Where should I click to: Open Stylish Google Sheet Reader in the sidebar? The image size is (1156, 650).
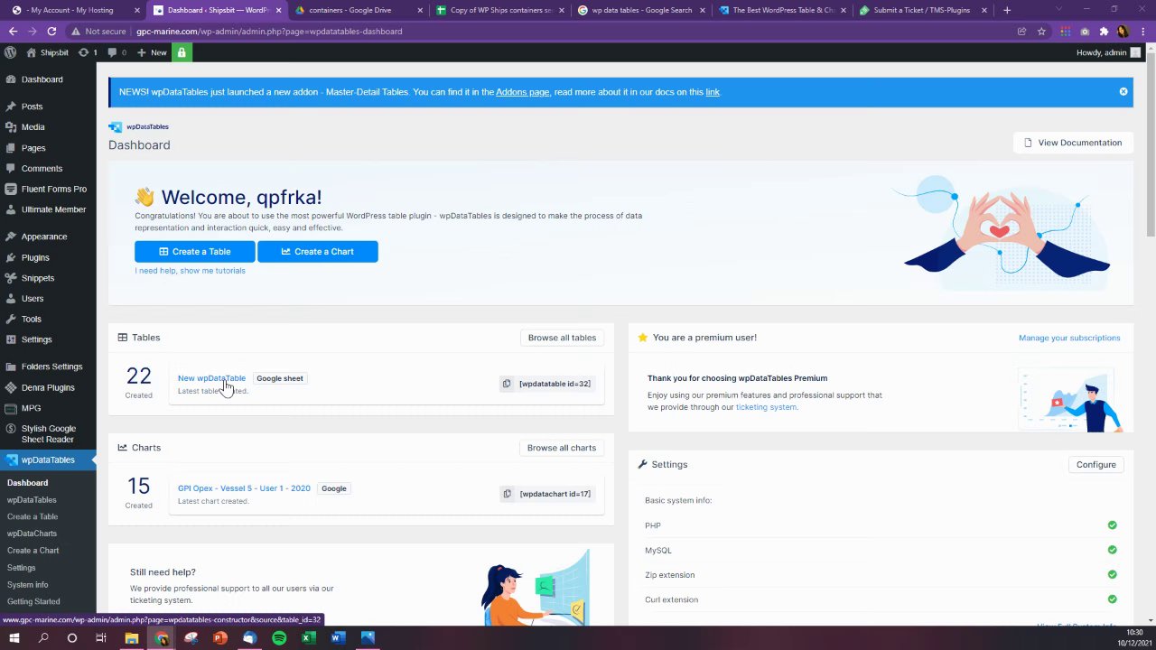(x=48, y=434)
